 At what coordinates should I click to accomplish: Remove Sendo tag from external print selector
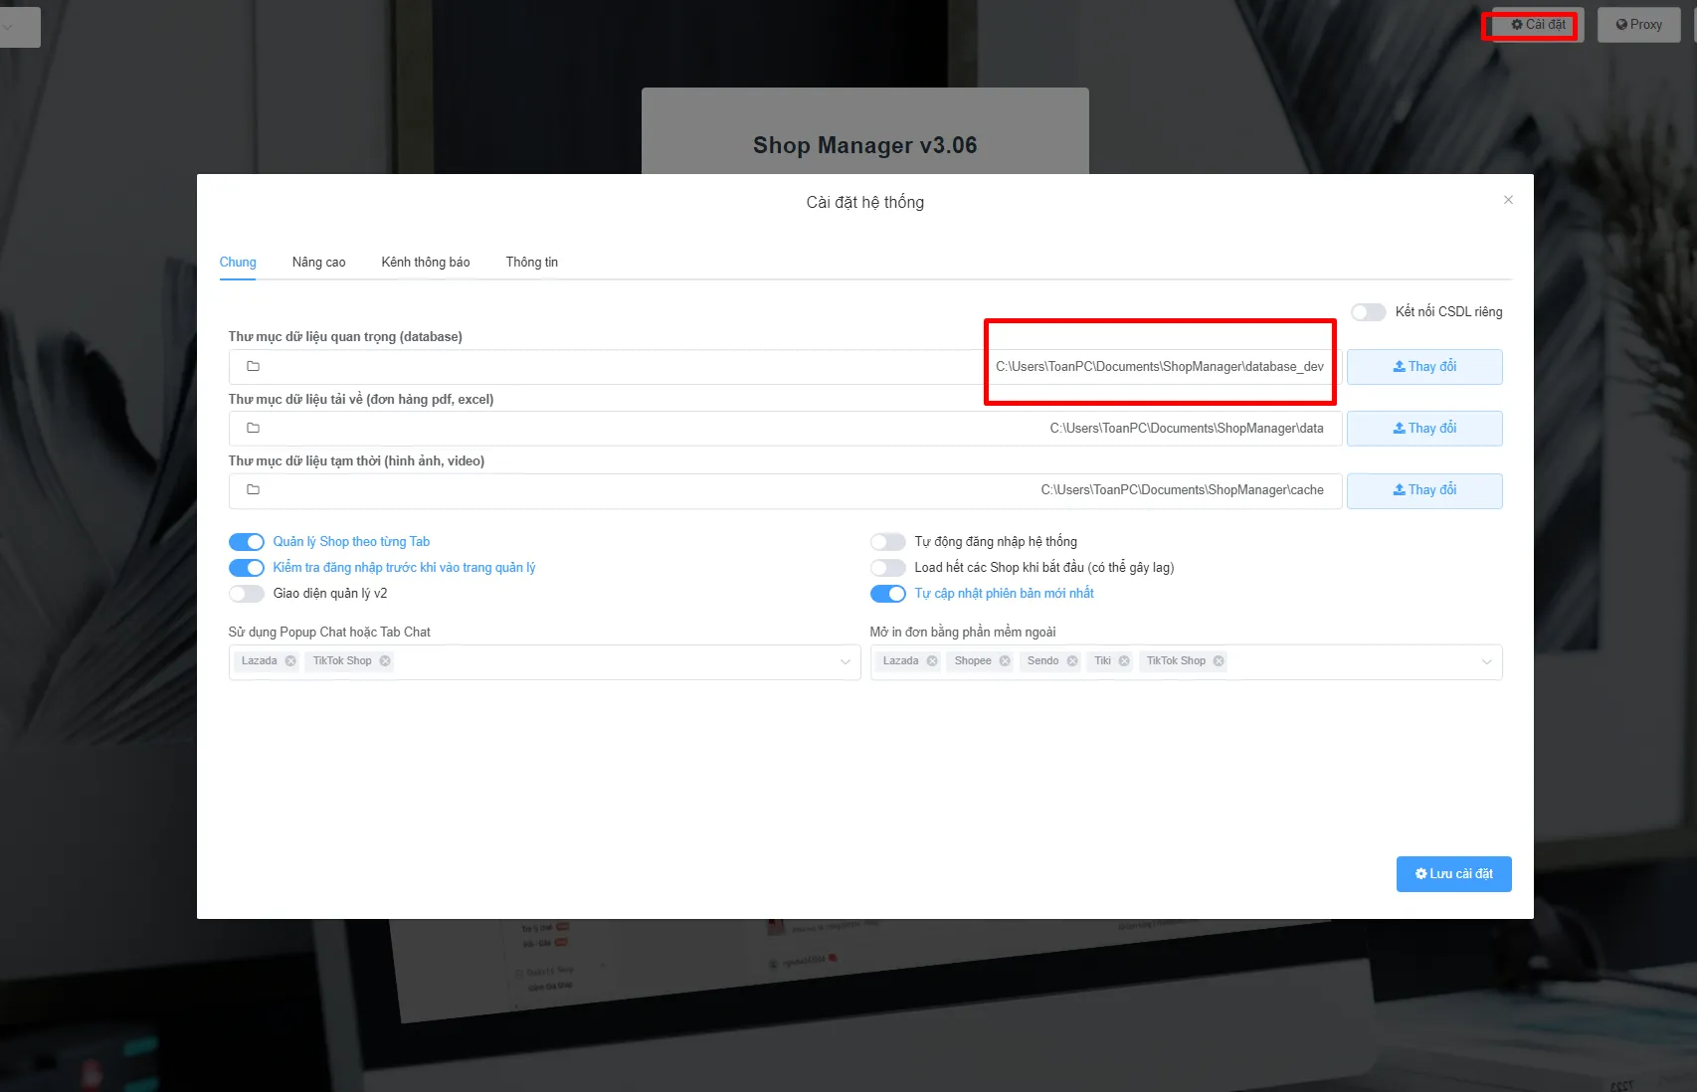1072,660
